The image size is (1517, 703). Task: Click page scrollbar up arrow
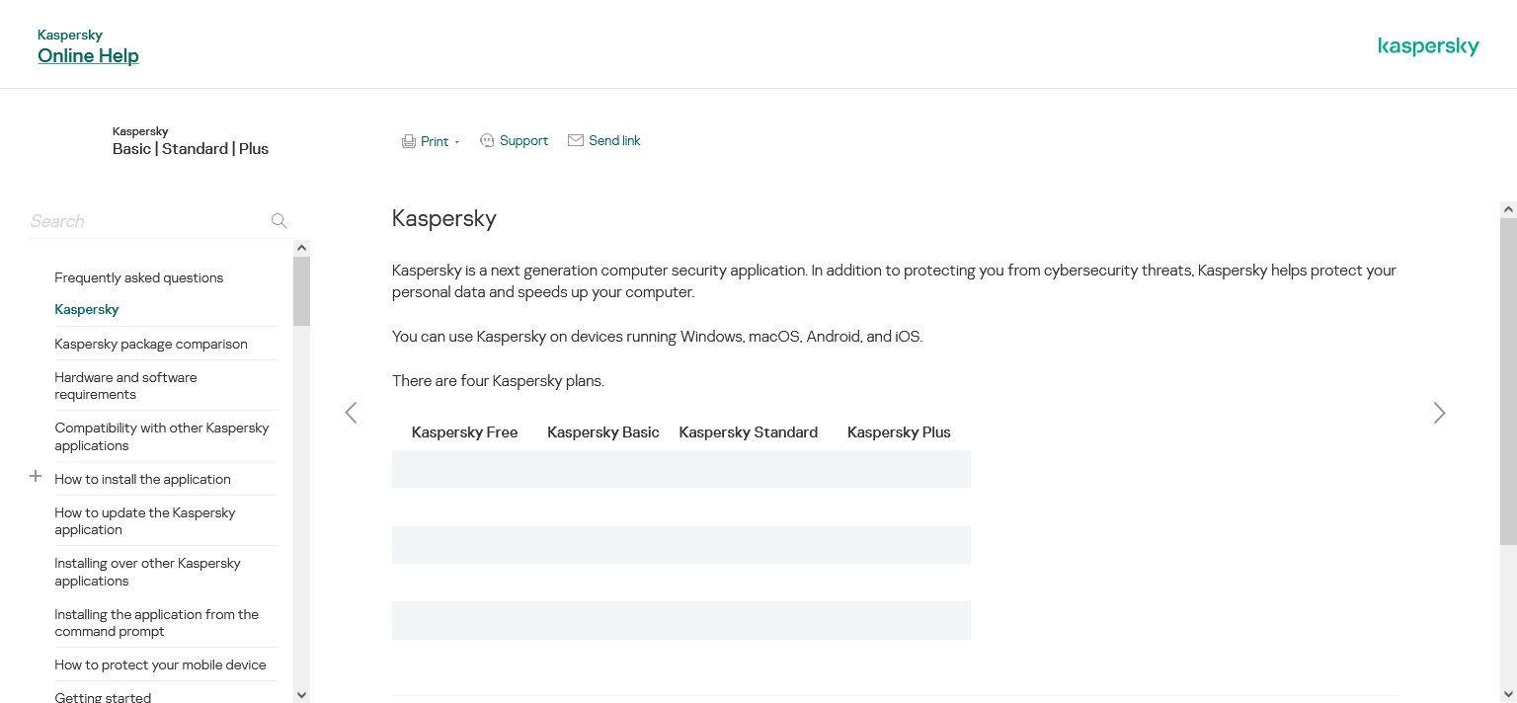tap(1508, 209)
